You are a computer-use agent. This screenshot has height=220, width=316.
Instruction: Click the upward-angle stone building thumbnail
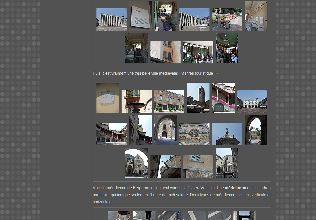click(165, 167)
